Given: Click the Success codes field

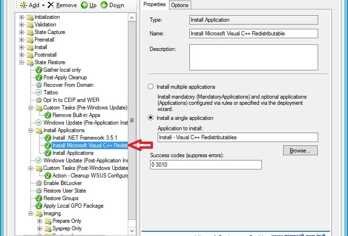Looking at the screenshot, I should tap(206, 165).
